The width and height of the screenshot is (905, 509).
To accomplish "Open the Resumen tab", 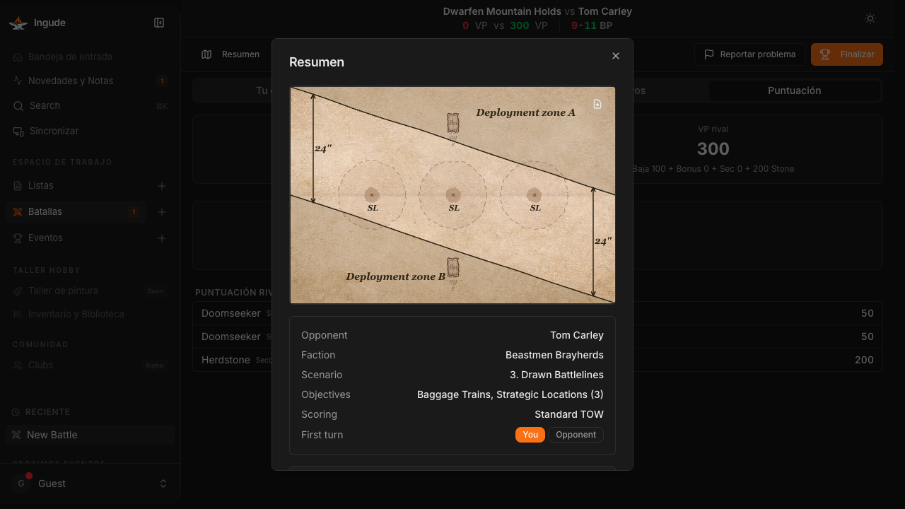I will [x=231, y=54].
